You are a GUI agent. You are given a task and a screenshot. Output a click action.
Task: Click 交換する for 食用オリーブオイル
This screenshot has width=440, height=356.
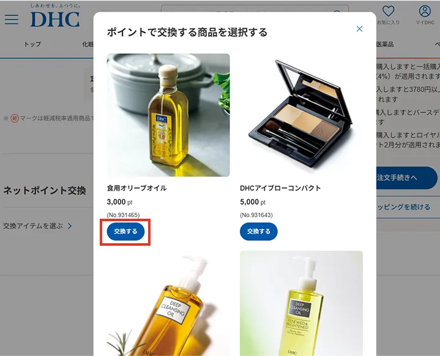click(125, 232)
